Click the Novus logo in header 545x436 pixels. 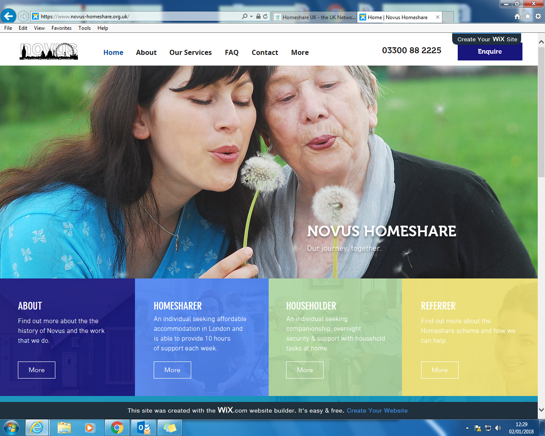tap(49, 52)
